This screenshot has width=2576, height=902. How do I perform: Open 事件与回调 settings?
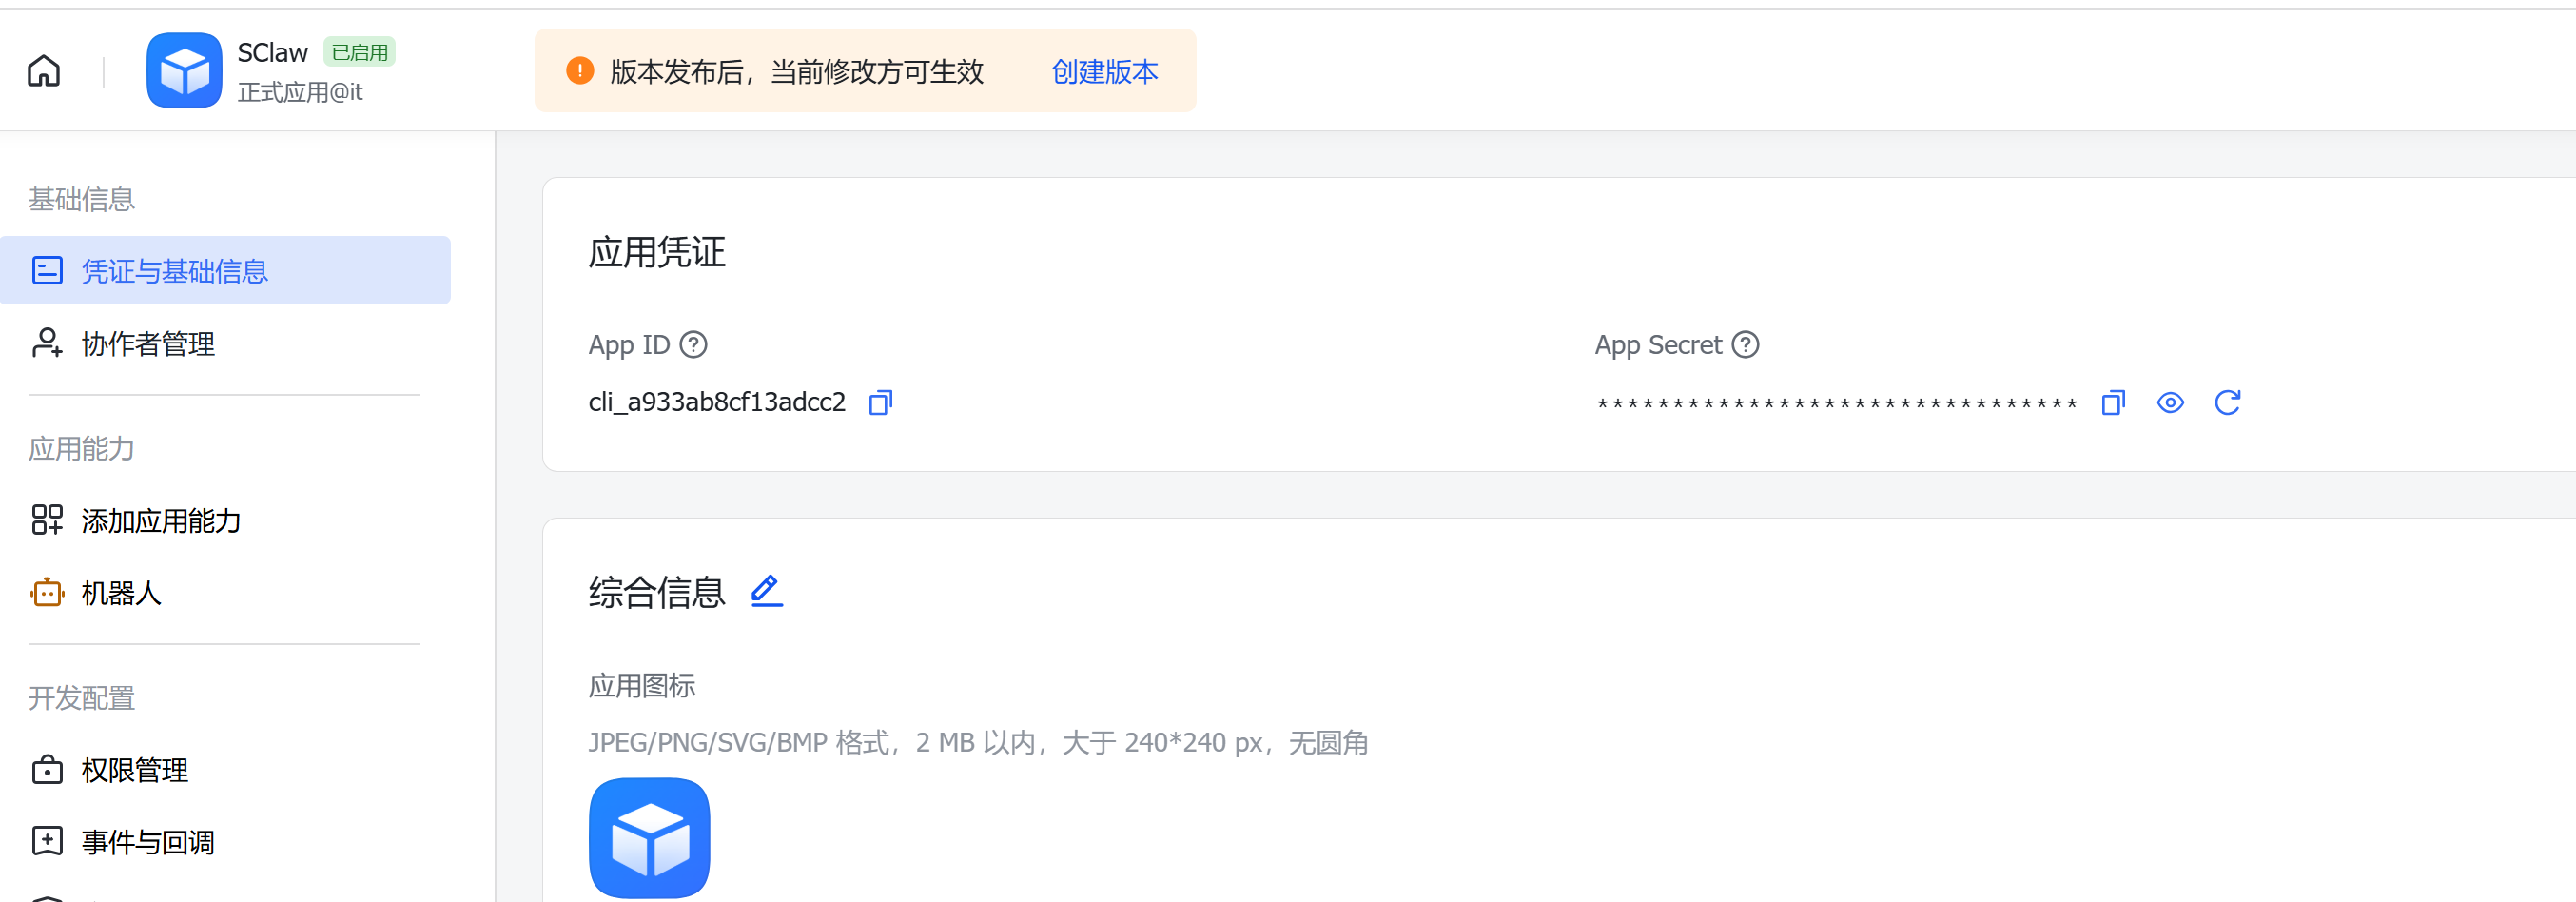tap(148, 842)
